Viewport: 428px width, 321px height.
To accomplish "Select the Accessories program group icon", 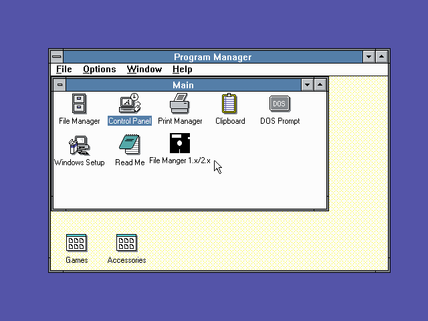I will click(x=126, y=243).
